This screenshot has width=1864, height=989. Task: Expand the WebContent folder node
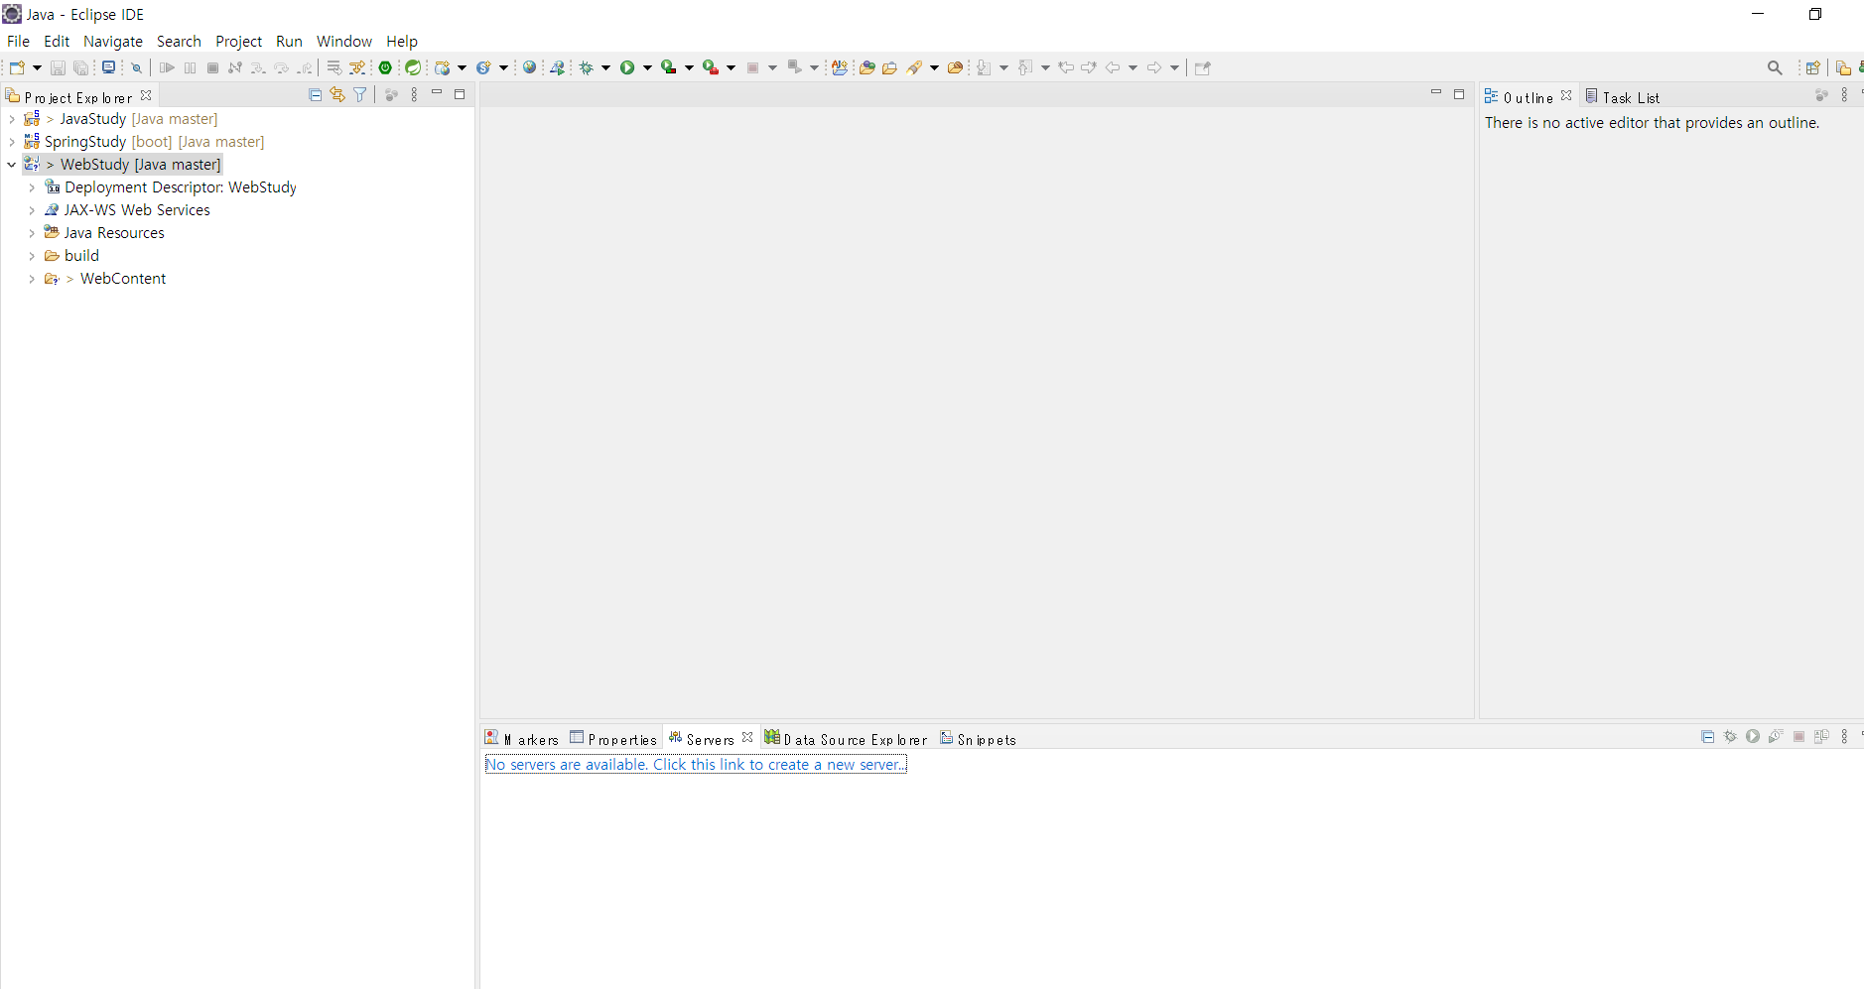[32, 279]
